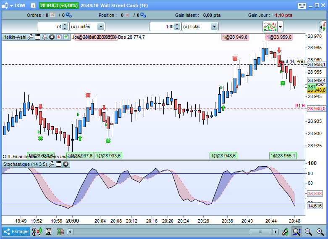Image resolution: width=328 pixels, height=239 pixels.
Task: Open Heikin-Ashi settings wrench
Action: coord(31,37)
